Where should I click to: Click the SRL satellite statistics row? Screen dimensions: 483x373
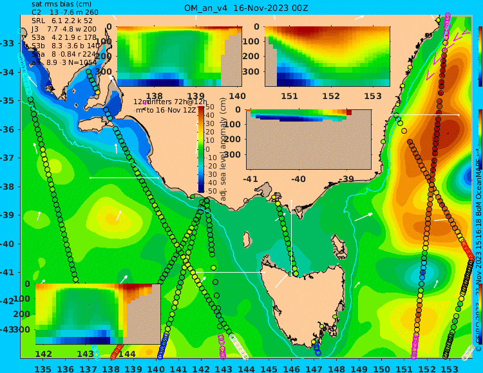[62, 21]
